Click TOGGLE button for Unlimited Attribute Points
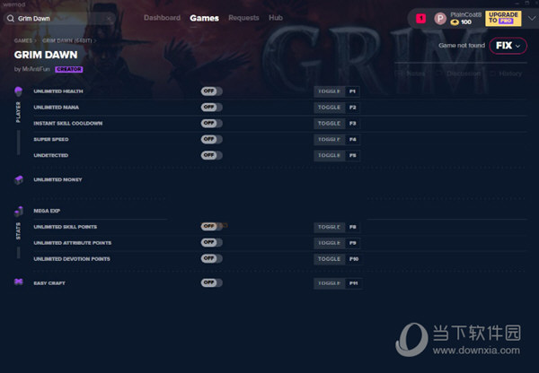The image size is (539, 373). pyautogui.click(x=329, y=243)
